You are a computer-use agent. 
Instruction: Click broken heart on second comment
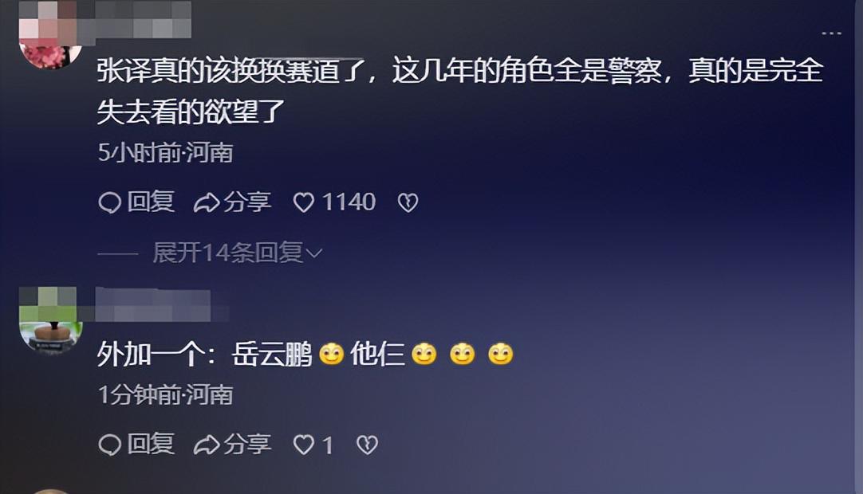[x=367, y=445]
